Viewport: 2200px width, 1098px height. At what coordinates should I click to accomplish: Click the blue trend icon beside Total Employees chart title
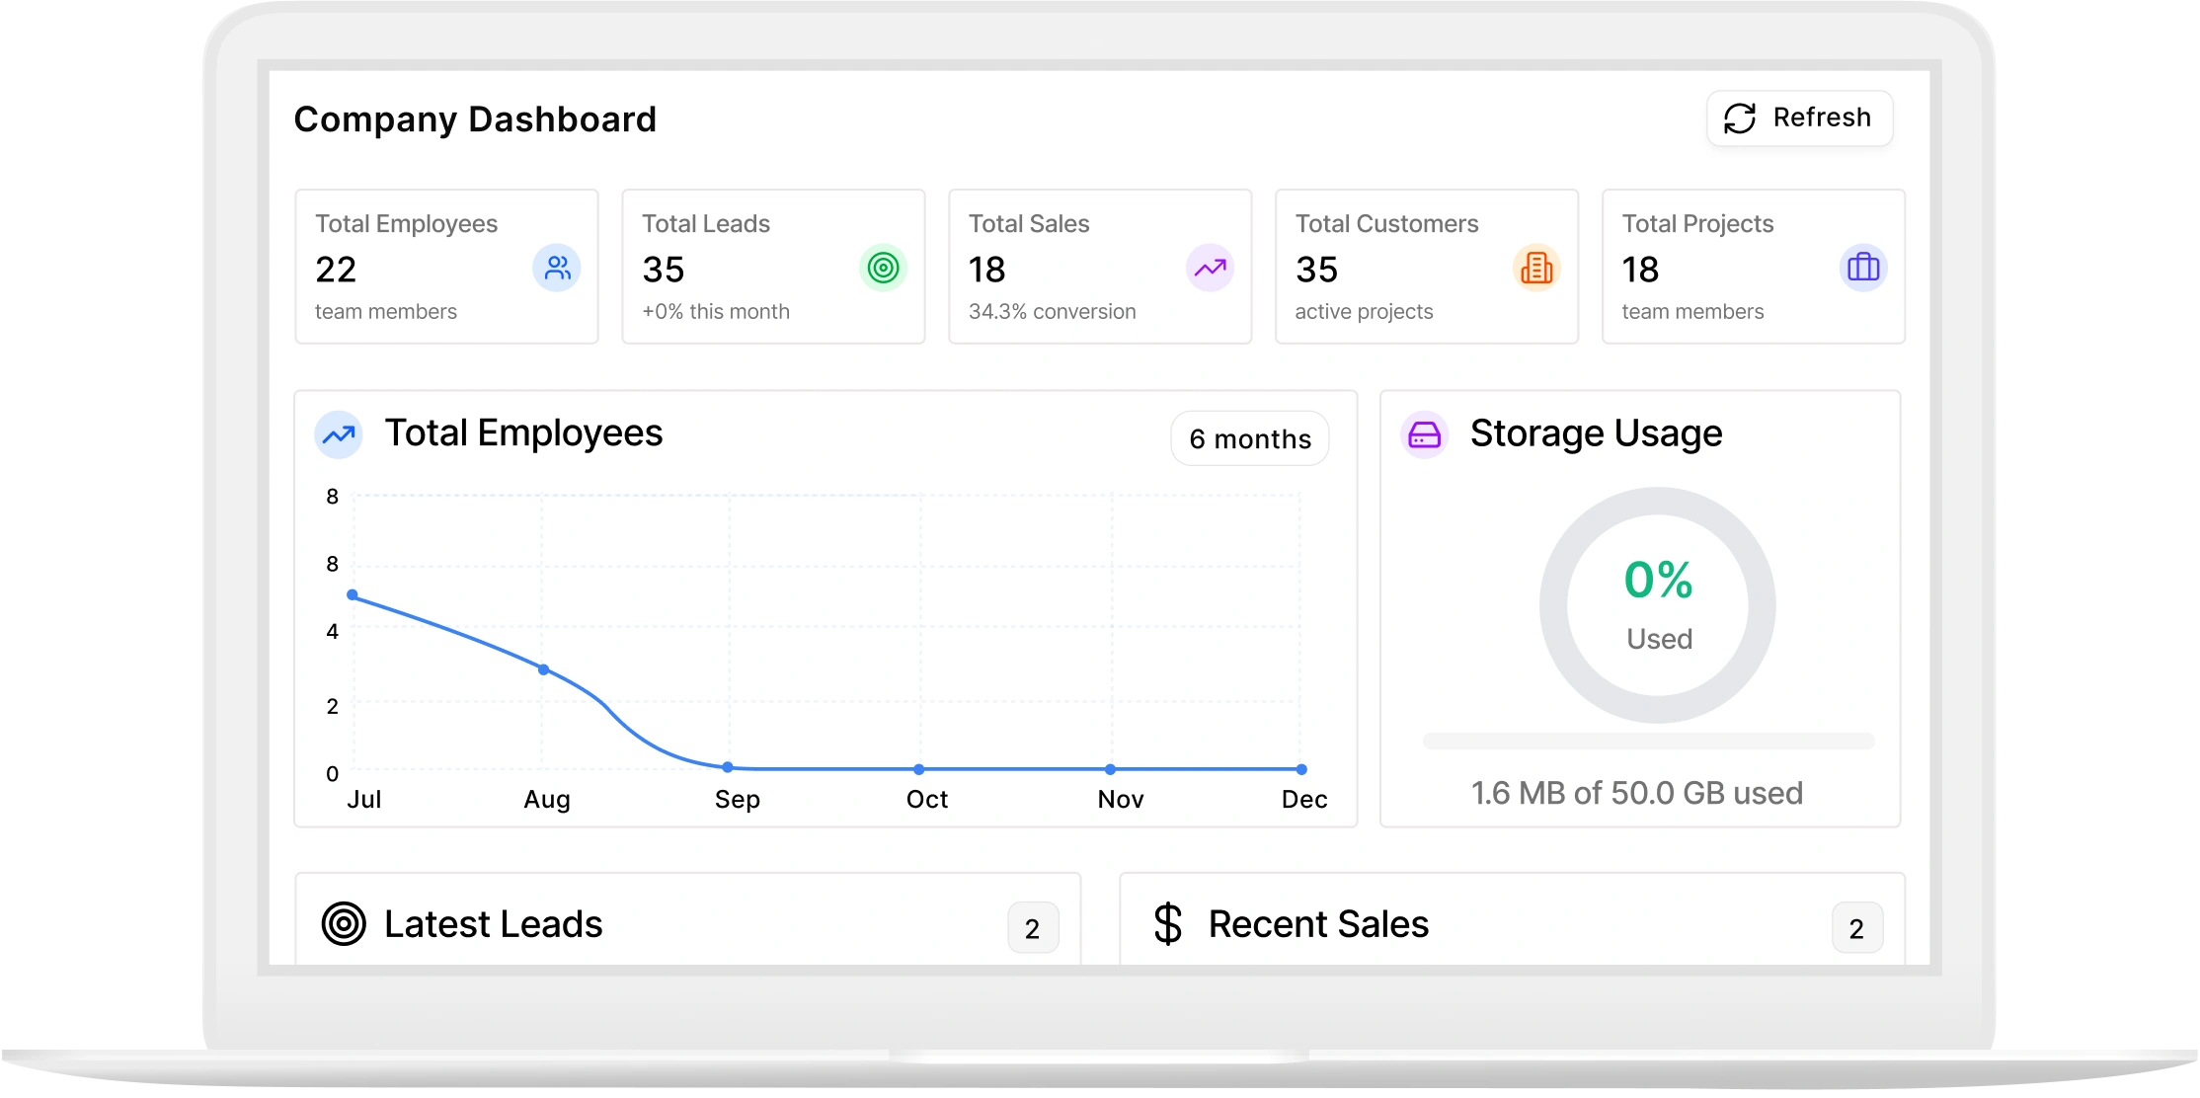pos(339,434)
